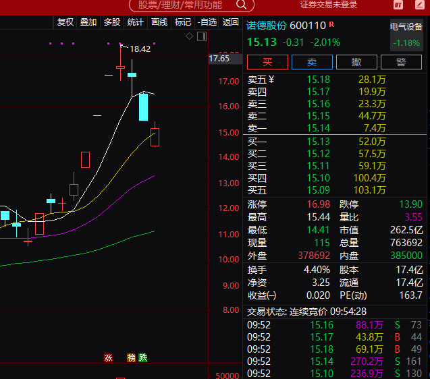Select 卖三 price 15.16

pyautogui.click(x=318, y=104)
